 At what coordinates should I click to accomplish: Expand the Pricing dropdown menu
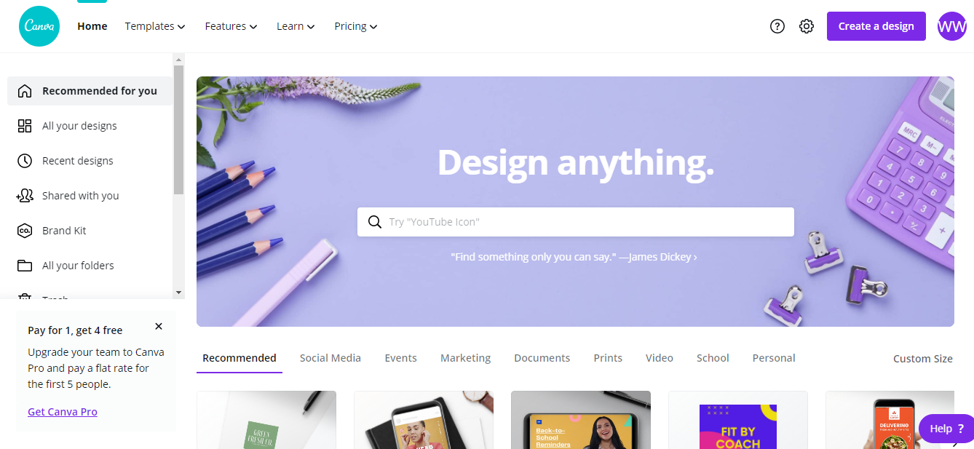[x=356, y=26]
